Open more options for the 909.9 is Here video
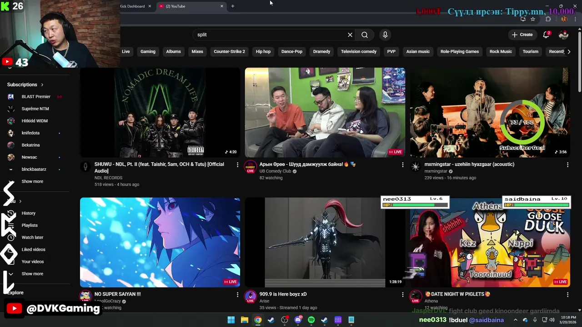This screenshot has width=582, height=327. pyautogui.click(x=402, y=295)
